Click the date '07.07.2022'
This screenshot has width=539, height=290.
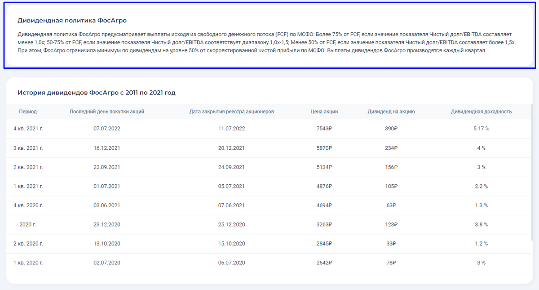tap(107, 129)
